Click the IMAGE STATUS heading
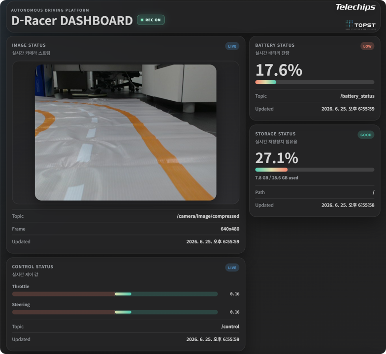This screenshot has height=354, width=386. click(29, 45)
